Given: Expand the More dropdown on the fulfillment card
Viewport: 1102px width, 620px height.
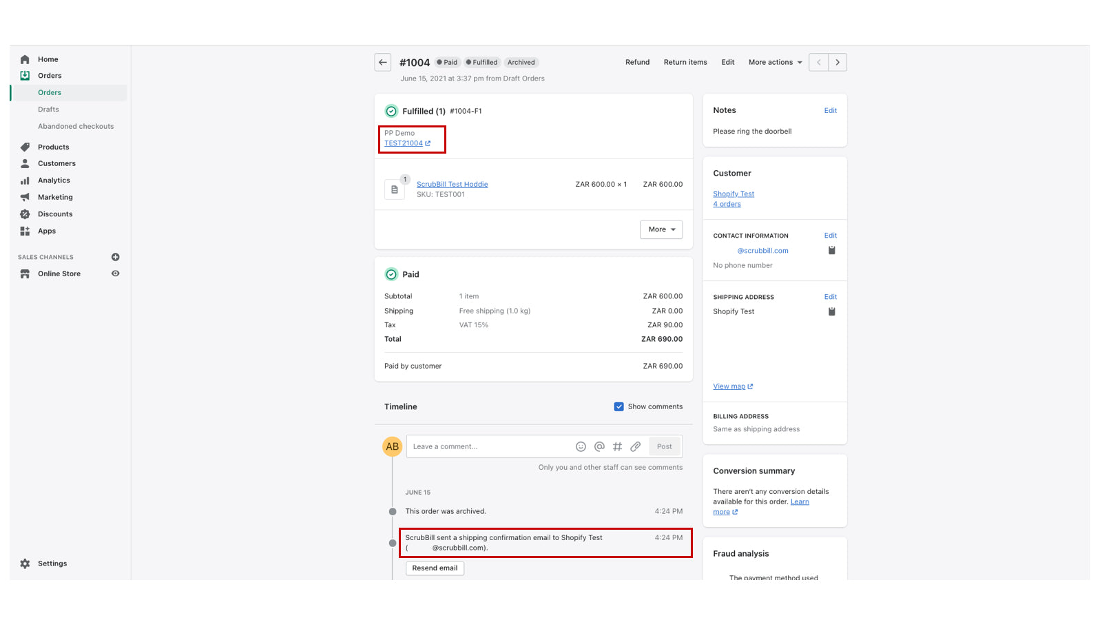Looking at the screenshot, I should (661, 229).
